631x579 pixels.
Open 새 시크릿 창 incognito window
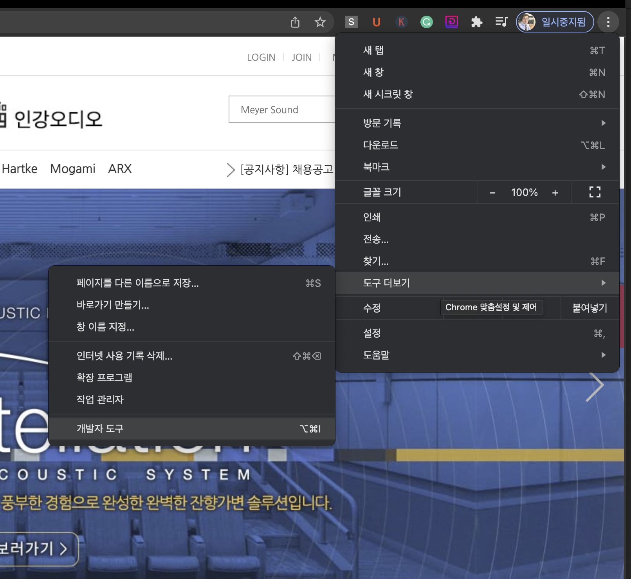(477, 94)
